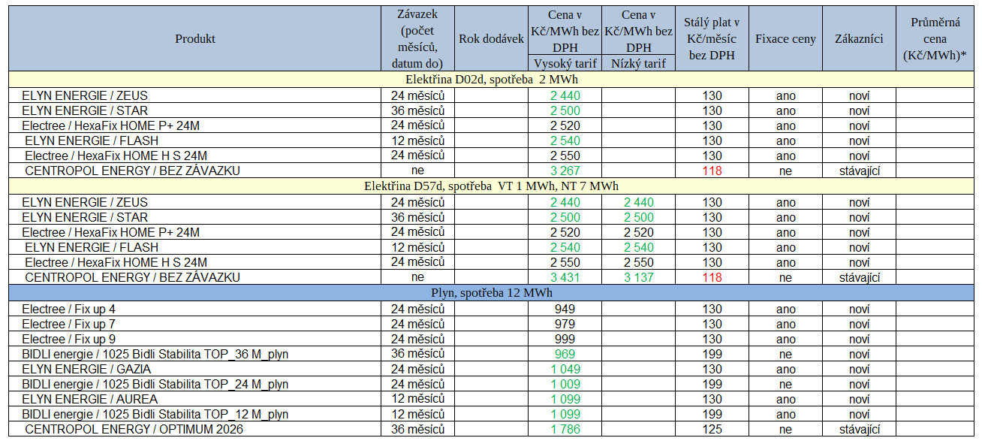982x441 pixels.
Task: Click the Produkt column header
Action: 195,39
